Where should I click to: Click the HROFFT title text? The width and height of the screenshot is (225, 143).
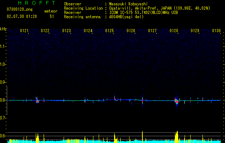click(36, 3)
